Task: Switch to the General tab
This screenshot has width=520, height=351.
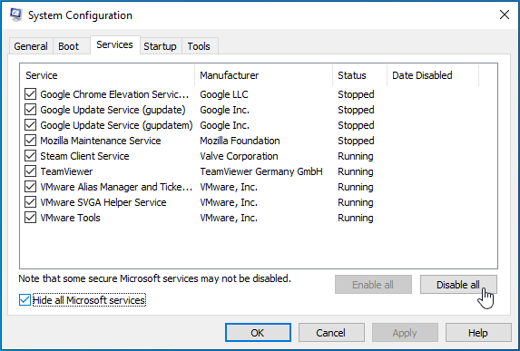Action: [31, 46]
